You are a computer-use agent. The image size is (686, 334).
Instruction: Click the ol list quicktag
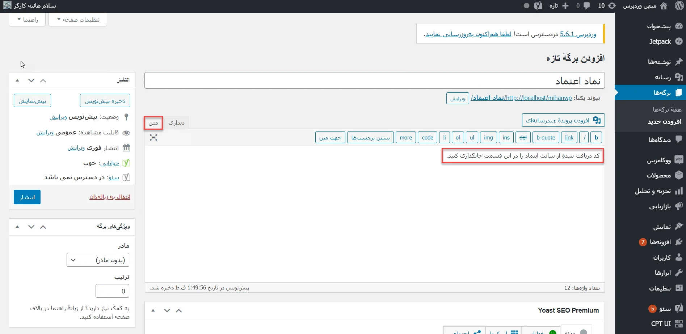point(458,138)
